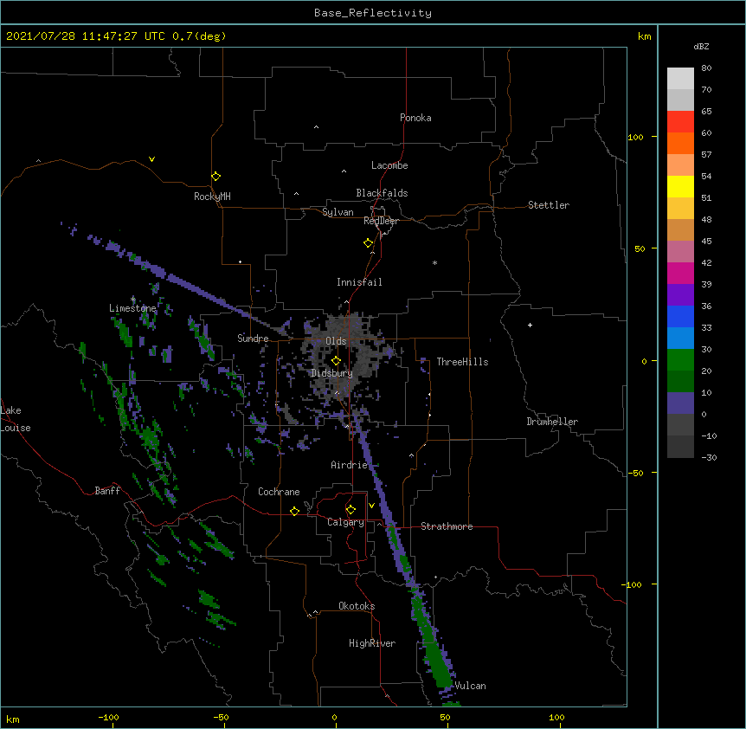Click the Cochrane town label
This screenshot has width=746, height=729.
click(279, 492)
